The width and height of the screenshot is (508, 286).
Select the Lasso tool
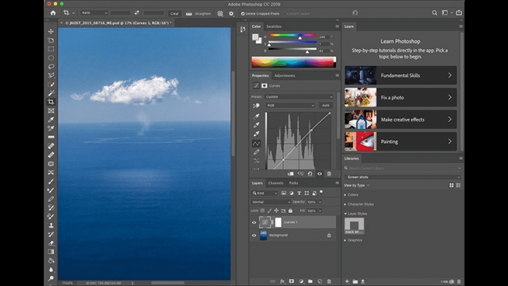[x=51, y=67]
